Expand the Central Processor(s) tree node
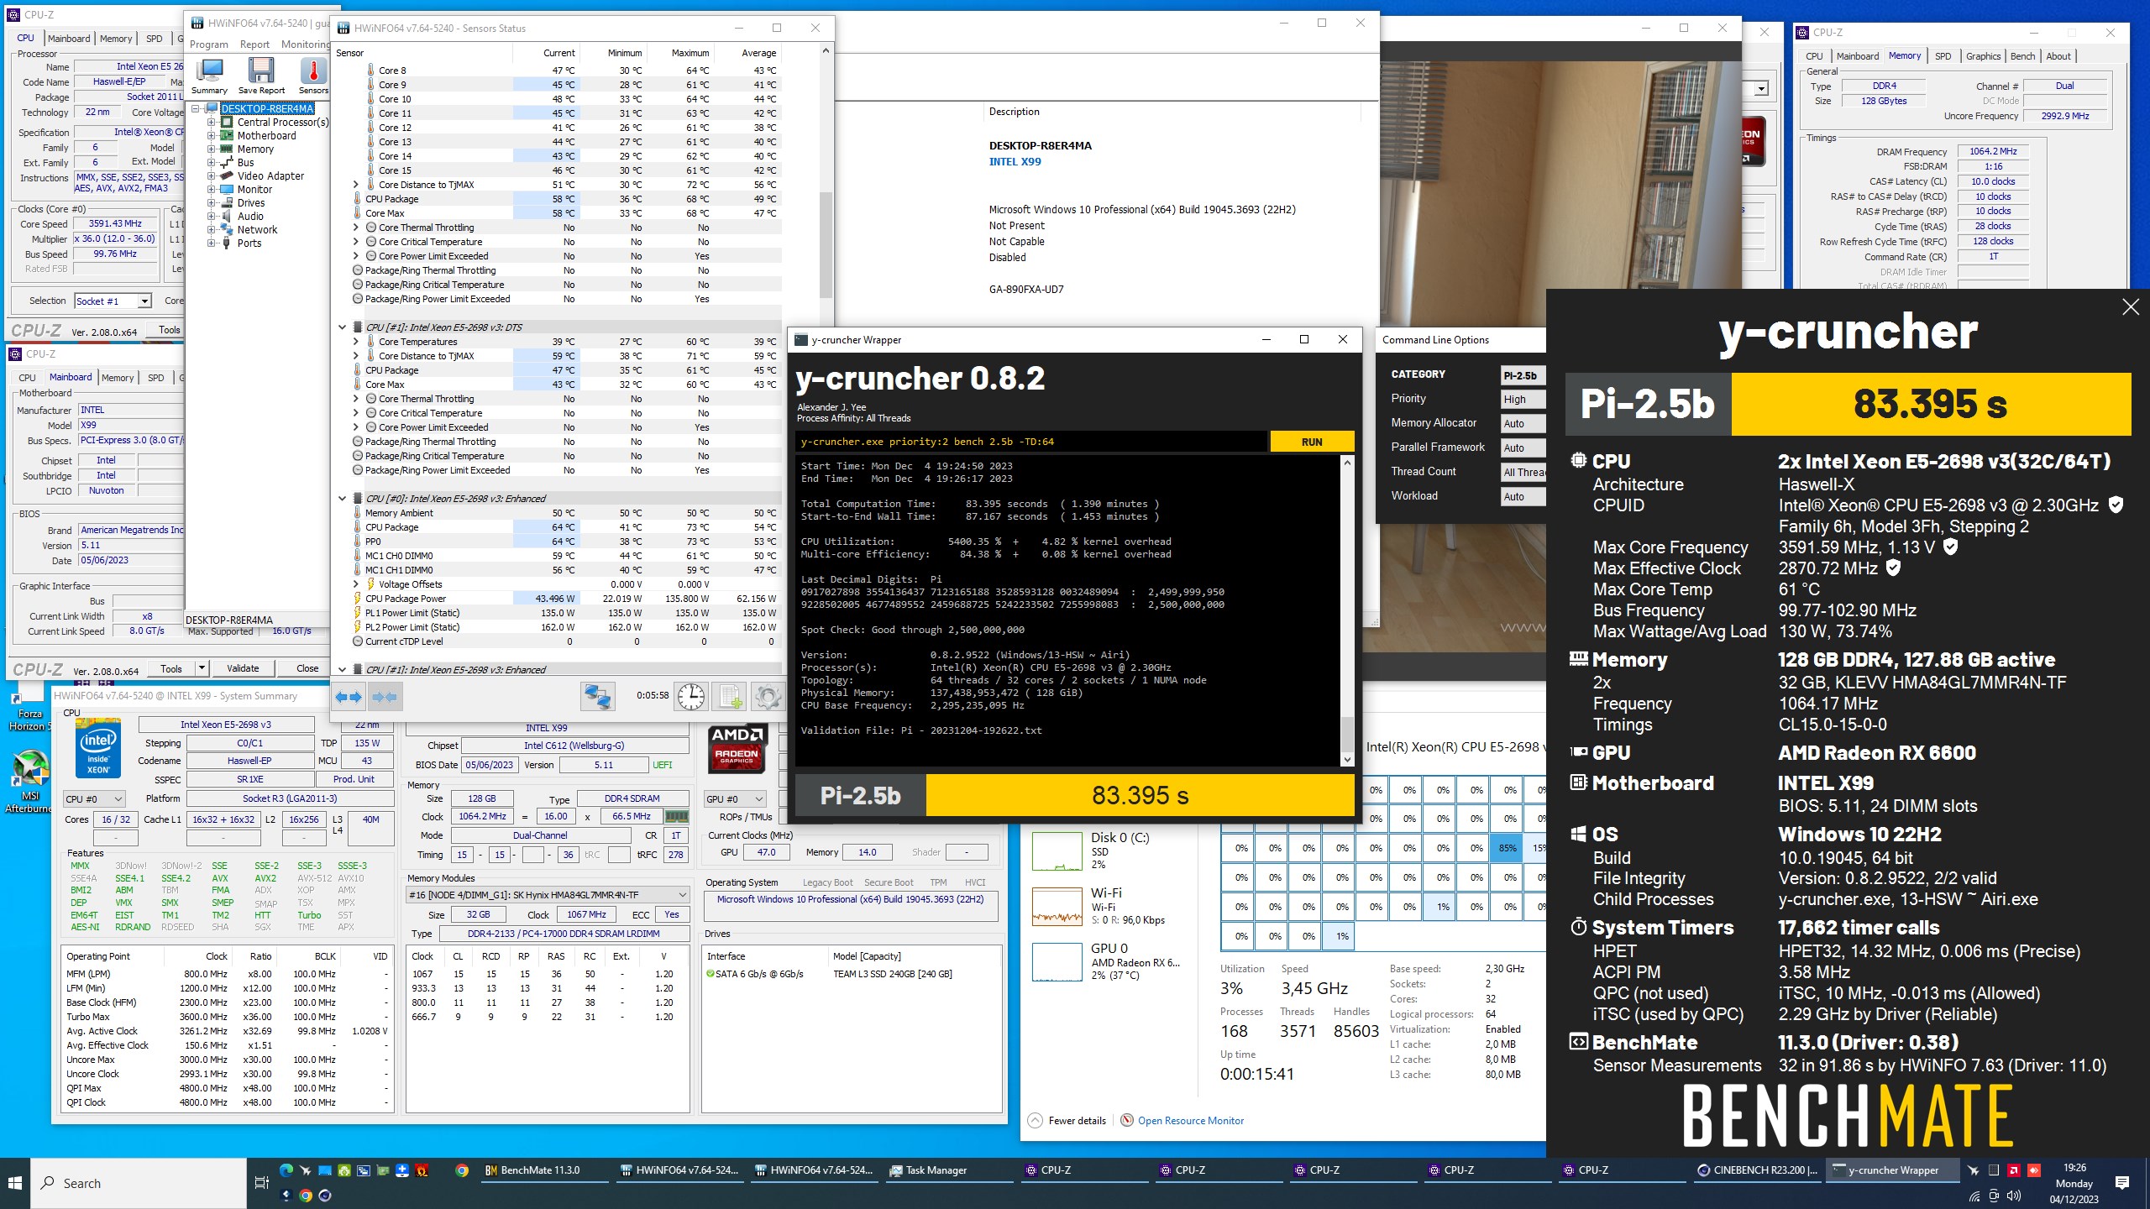 click(212, 123)
